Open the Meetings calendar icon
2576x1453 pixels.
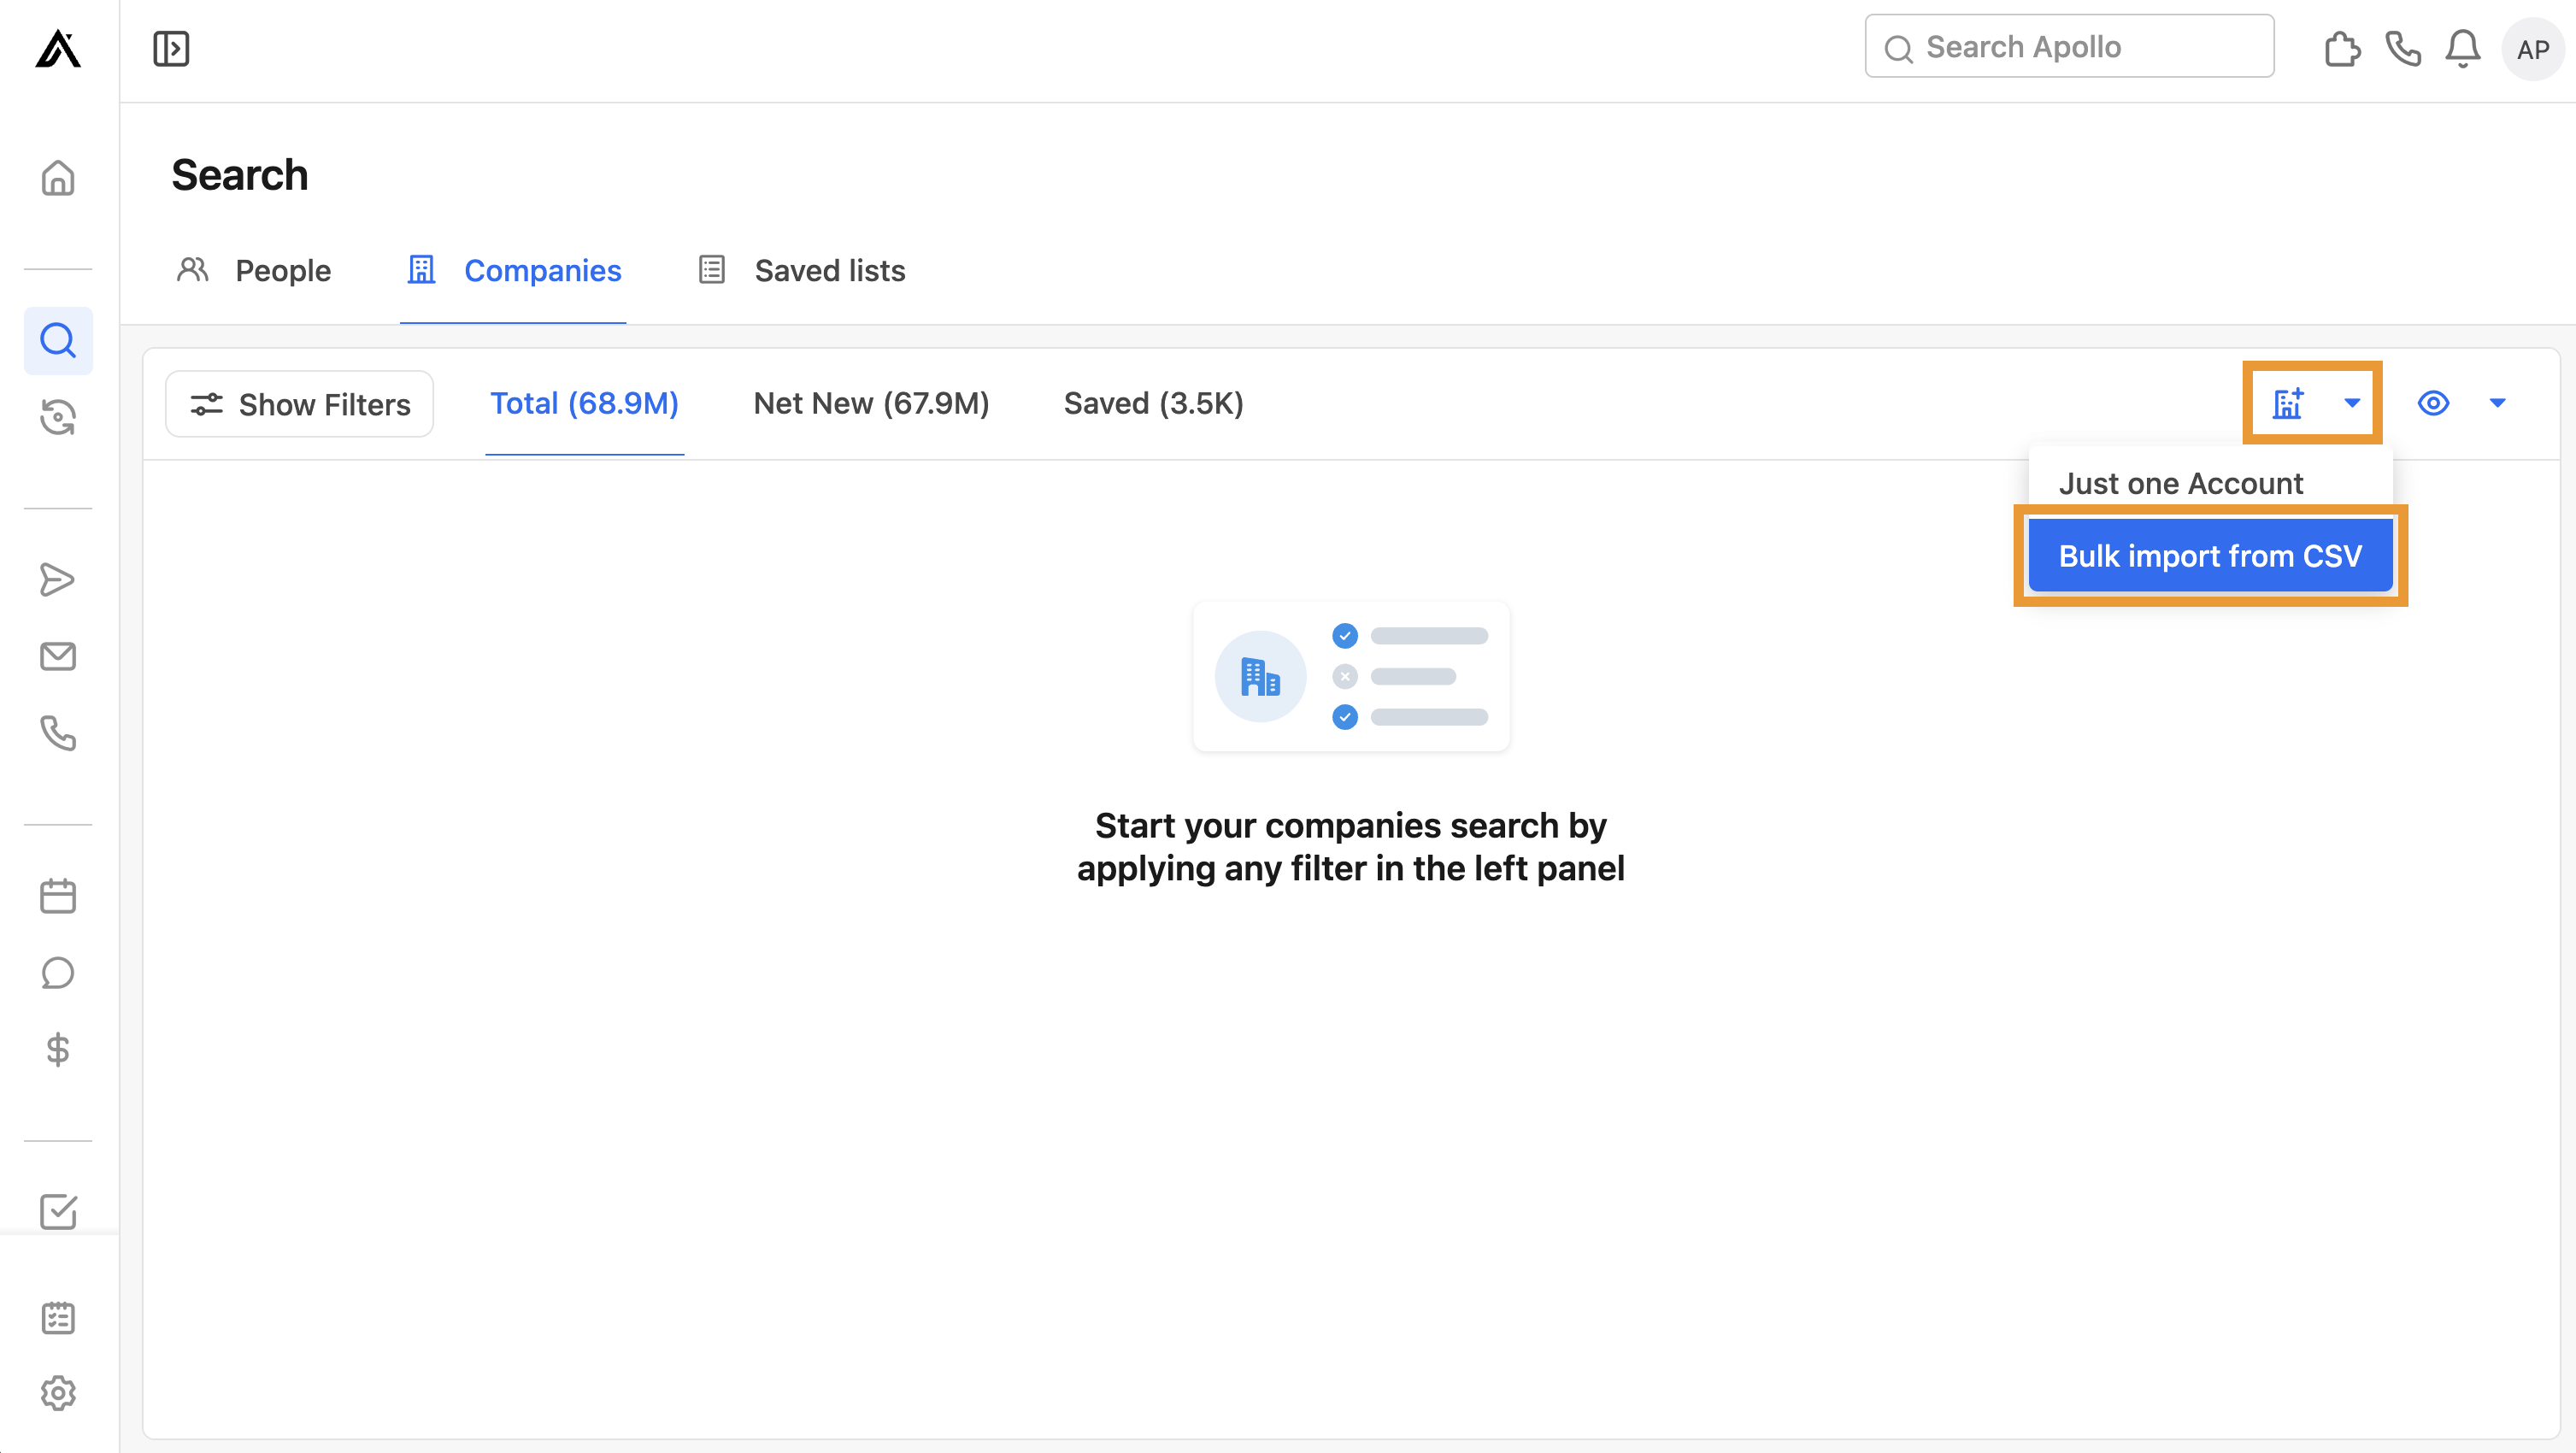point(57,895)
